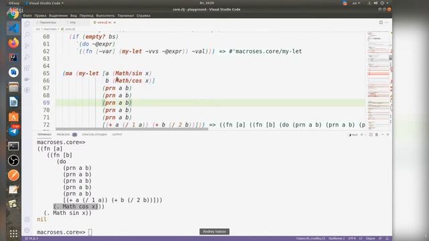The width and height of the screenshot is (429, 241).
Task: Open line and column indicator in status bar
Action: pos(310,238)
